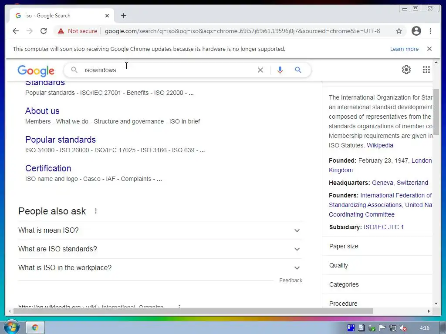Open the About us sitelink
Viewport: 446px width, 334px height.
[42, 111]
